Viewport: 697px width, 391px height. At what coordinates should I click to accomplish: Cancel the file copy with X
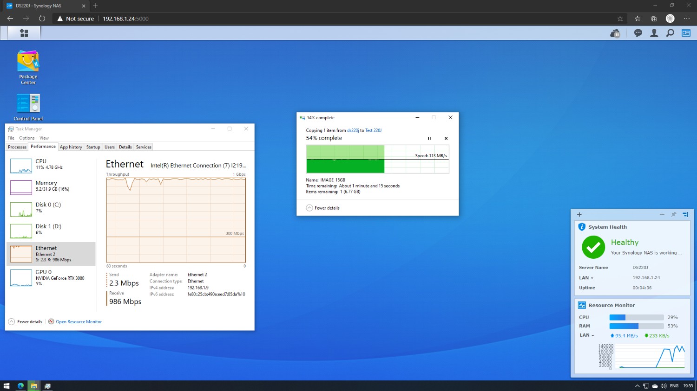(446, 138)
